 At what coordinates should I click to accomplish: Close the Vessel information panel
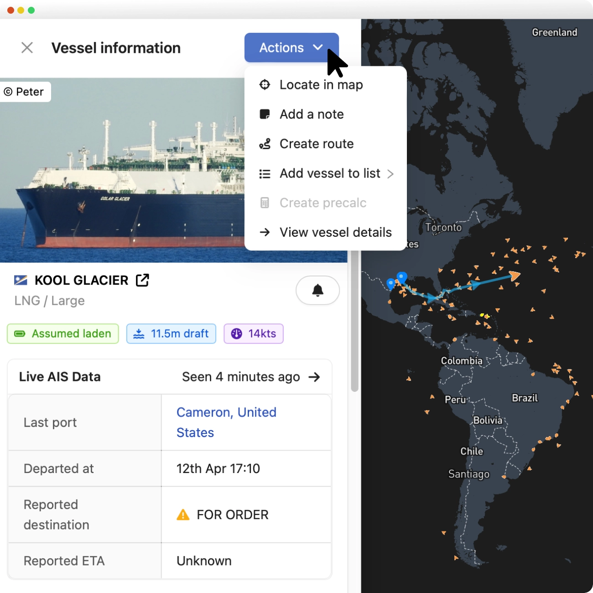click(27, 47)
